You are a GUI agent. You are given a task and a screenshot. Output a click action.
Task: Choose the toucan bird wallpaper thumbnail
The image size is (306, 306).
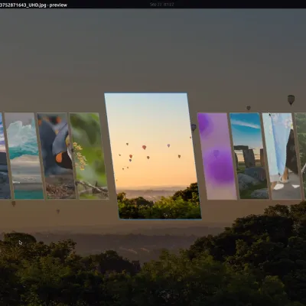click(x=56, y=155)
